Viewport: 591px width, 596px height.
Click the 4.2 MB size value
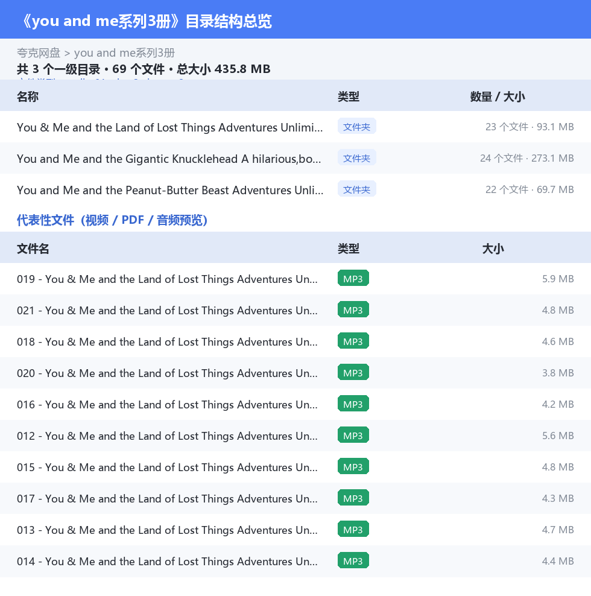[558, 404]
